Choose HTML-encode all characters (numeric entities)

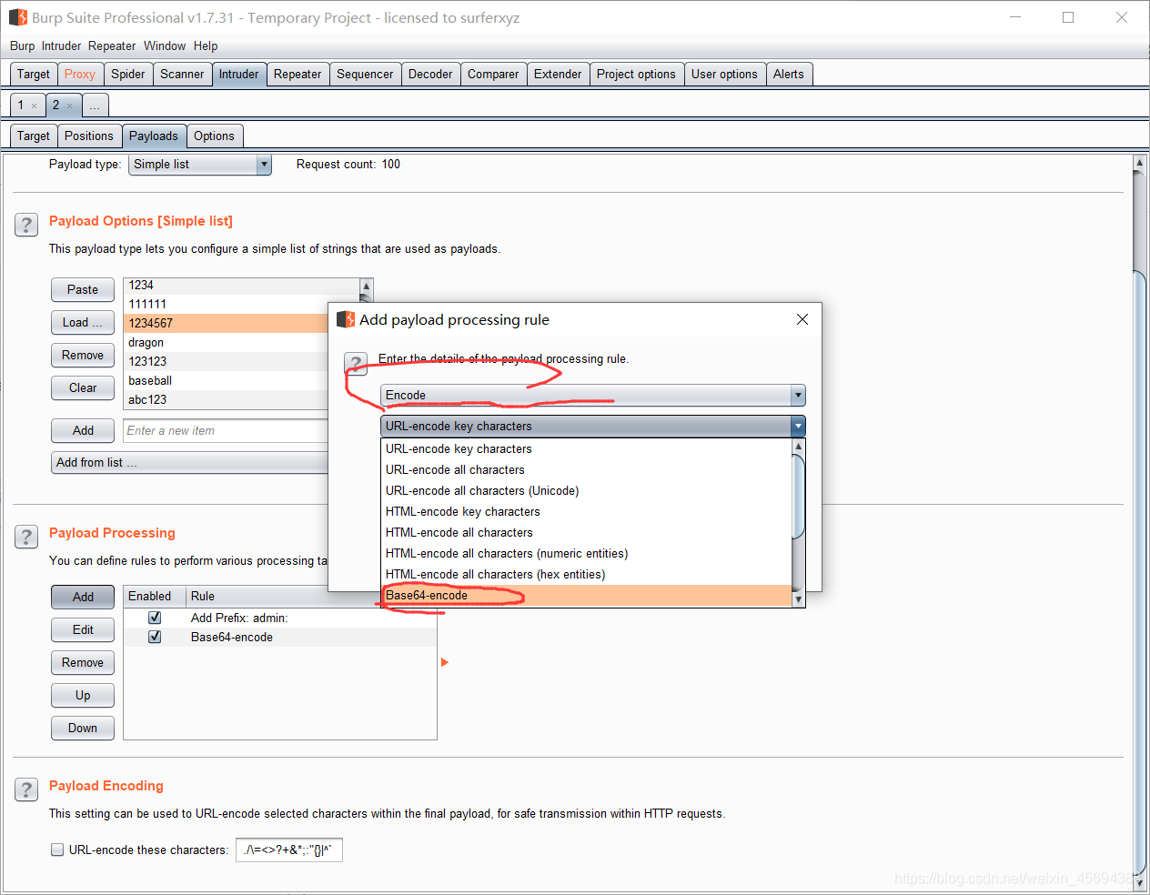[586, 554]
